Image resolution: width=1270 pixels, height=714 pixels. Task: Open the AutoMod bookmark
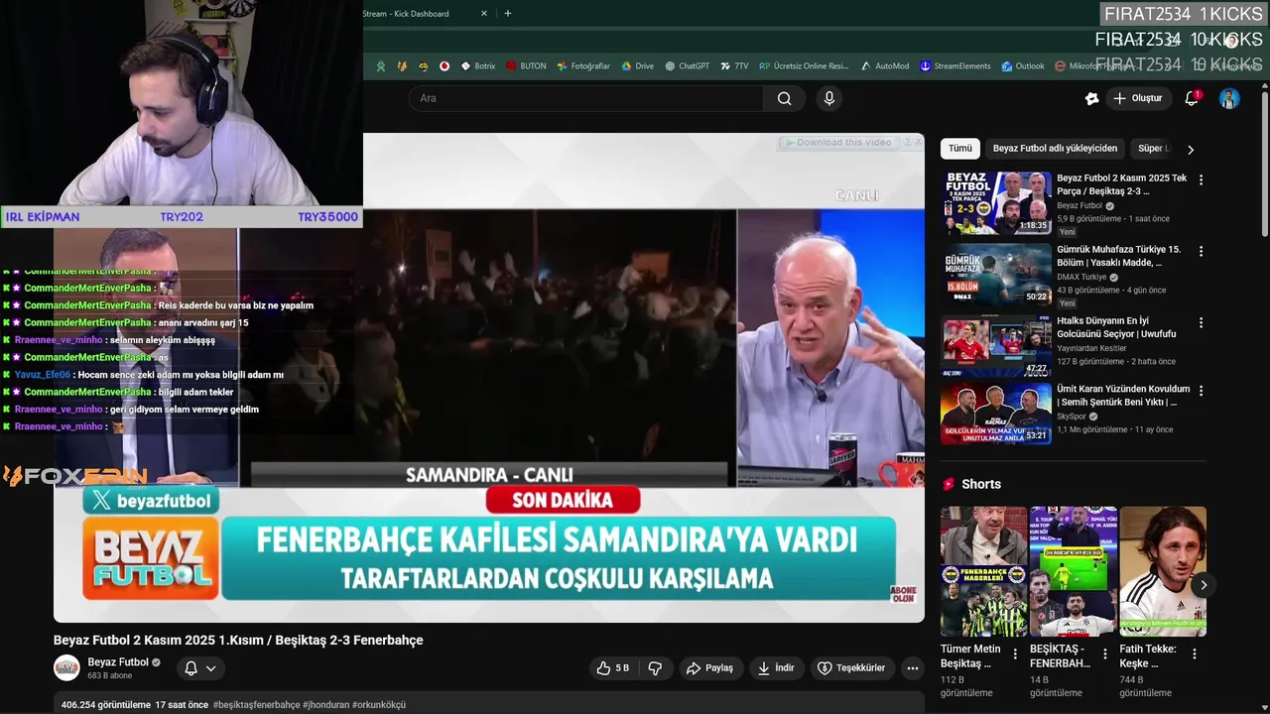pyautogui.click(x=885, y=66)
